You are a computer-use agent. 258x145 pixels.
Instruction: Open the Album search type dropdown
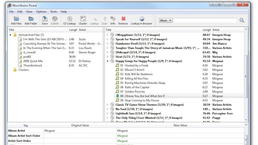coord(165,20)
